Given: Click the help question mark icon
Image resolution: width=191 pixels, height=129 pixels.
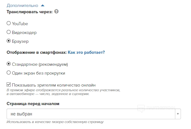Looking at the screenshot, I should [x=57, y=12].
